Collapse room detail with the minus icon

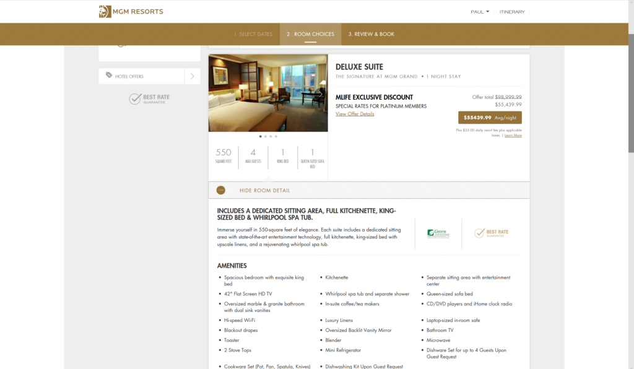click(x=221, y=190)
